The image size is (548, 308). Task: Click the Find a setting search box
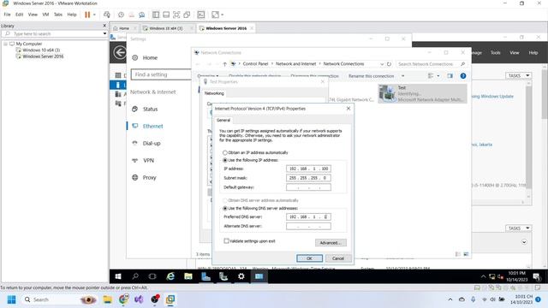pos(162,74)
